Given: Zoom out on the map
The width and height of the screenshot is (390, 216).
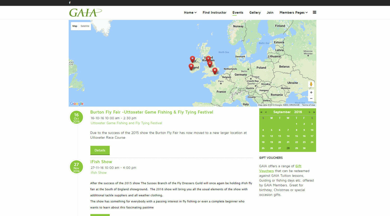Looking at the screenshot, I should click(x=311, y=99).
